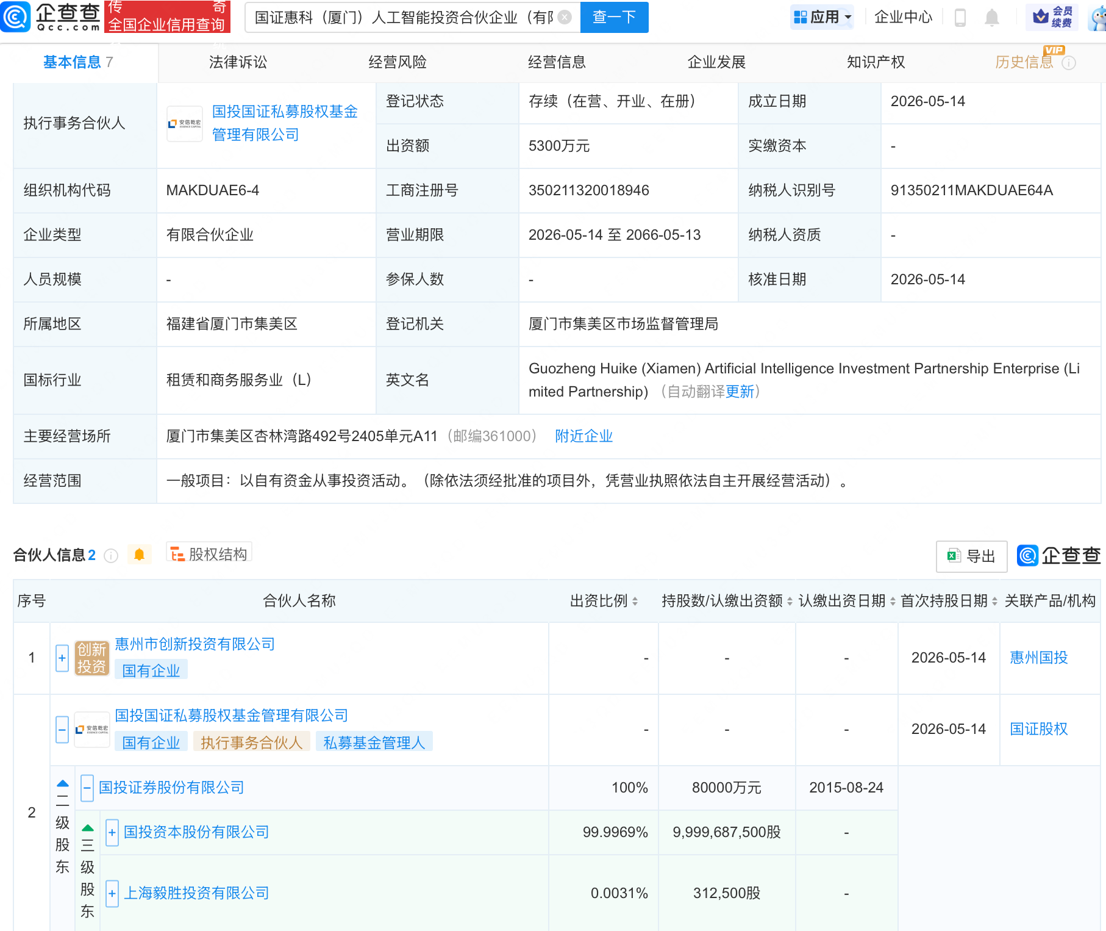The image size is (1106, 931).
Task: Collapse the 国投国证私募股权基金管理有限公司 partner row
Action: 62,730
